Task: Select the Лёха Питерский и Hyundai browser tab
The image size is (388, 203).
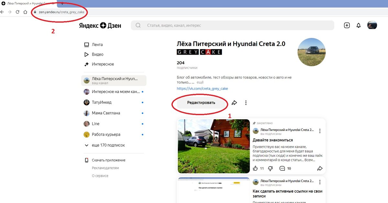Action: pyautogui.click(x=28, y=3)
